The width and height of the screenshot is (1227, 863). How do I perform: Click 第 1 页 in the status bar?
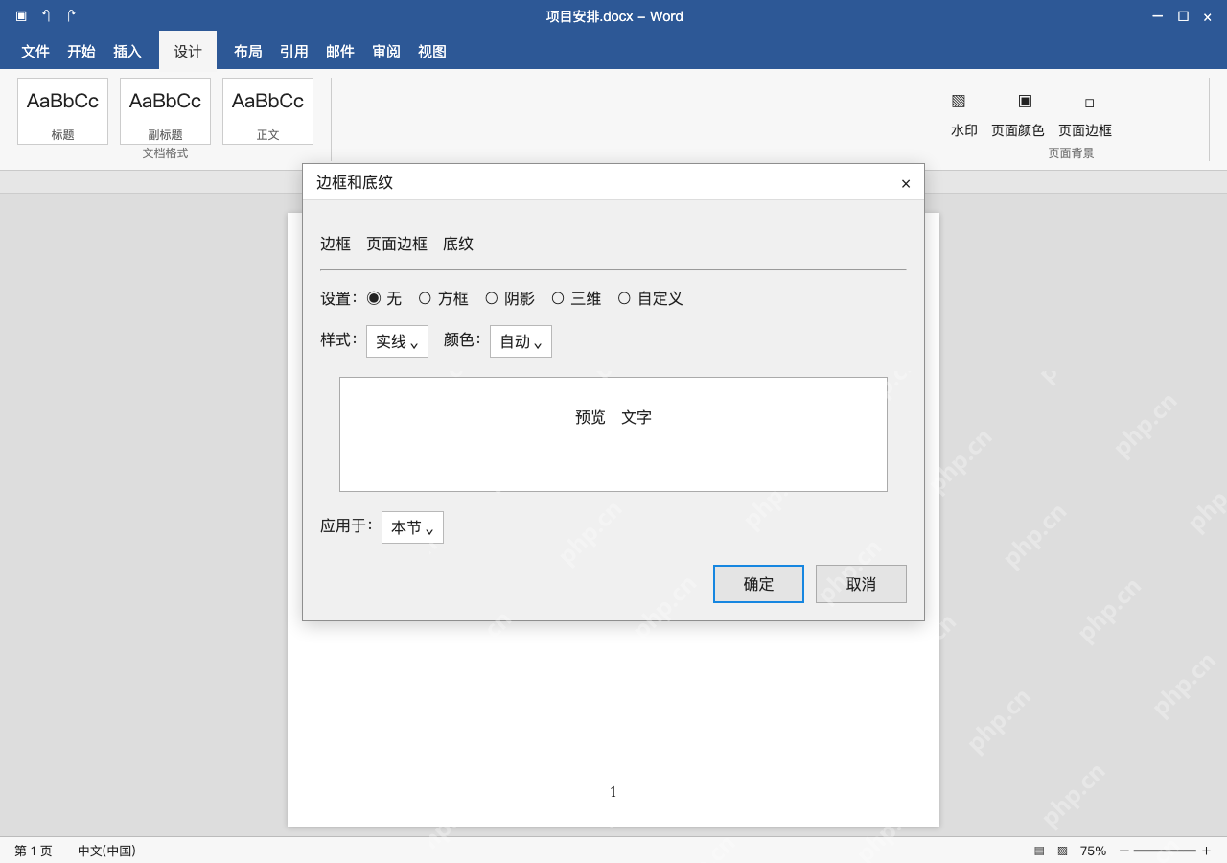pos(34,851)
